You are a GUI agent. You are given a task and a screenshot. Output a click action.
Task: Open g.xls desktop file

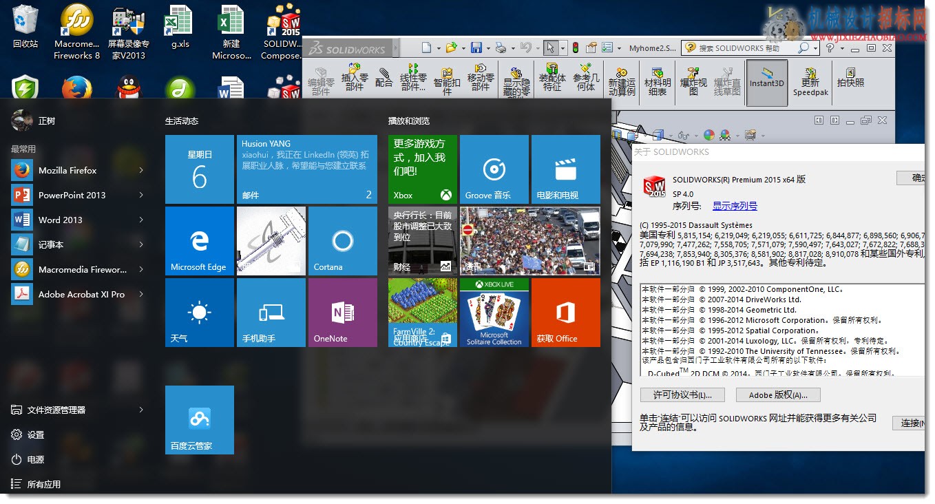tap(180, 26)
